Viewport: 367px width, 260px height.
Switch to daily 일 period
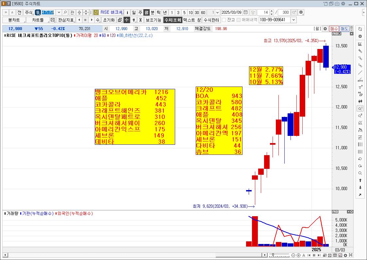coord(134,12)
